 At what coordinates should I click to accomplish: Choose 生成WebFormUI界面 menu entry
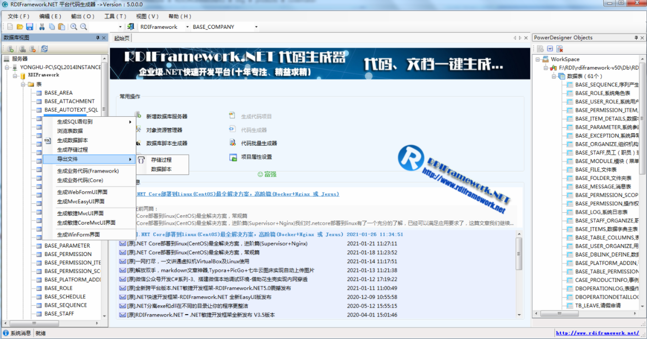(89, 192)
